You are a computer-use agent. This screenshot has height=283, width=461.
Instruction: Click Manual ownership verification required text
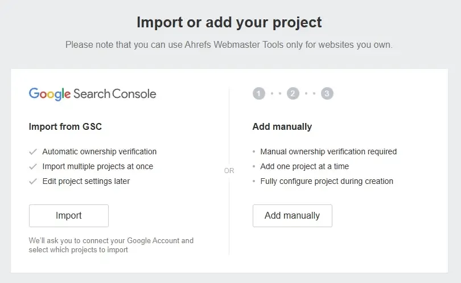pyautogui.click(x=328, y=151)
